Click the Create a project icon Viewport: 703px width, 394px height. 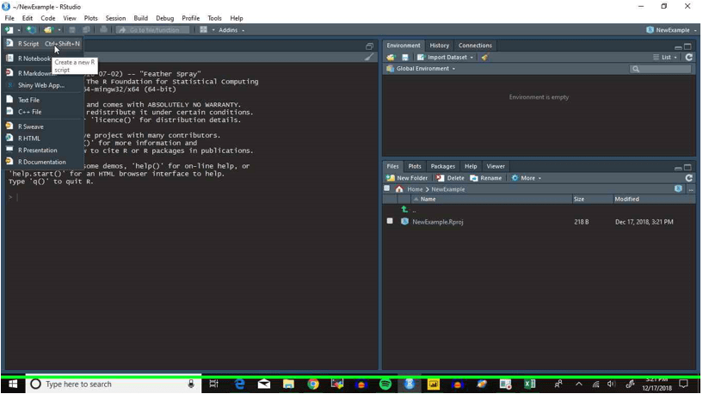[x=30, y=30]
